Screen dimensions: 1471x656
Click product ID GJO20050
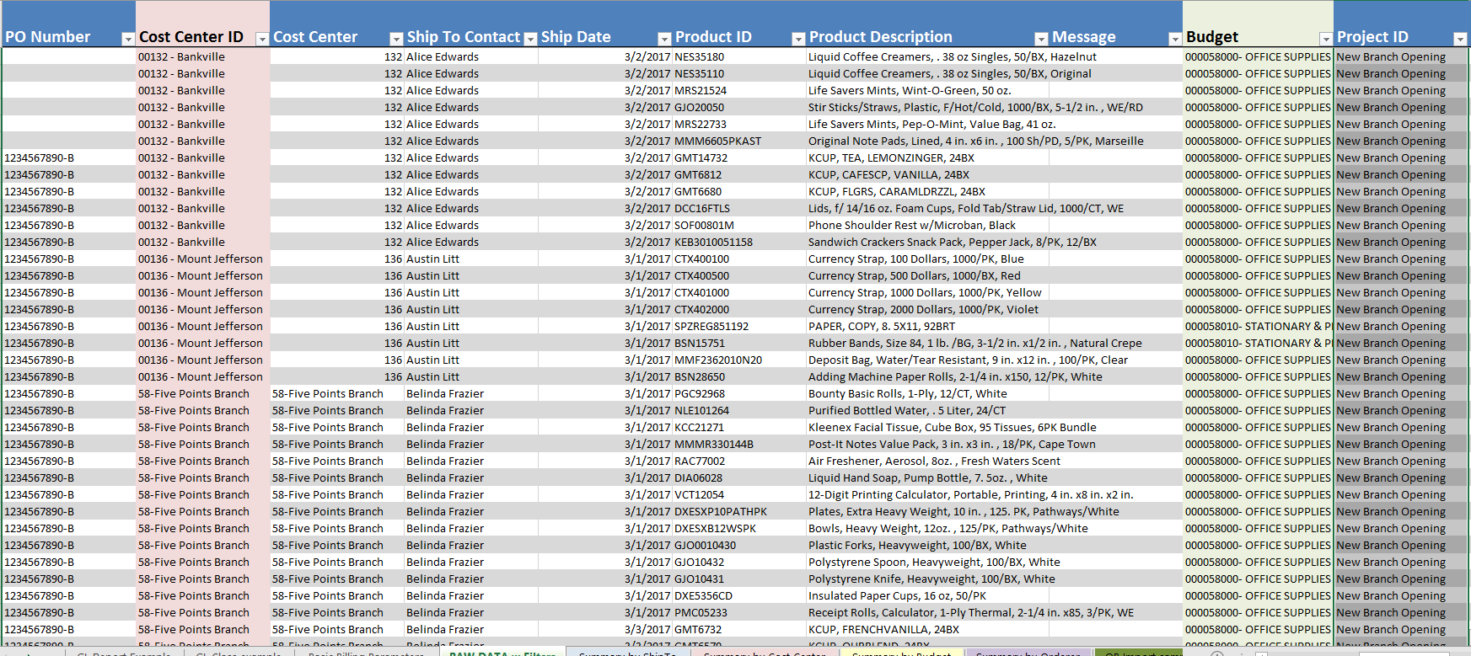(699, 108)
